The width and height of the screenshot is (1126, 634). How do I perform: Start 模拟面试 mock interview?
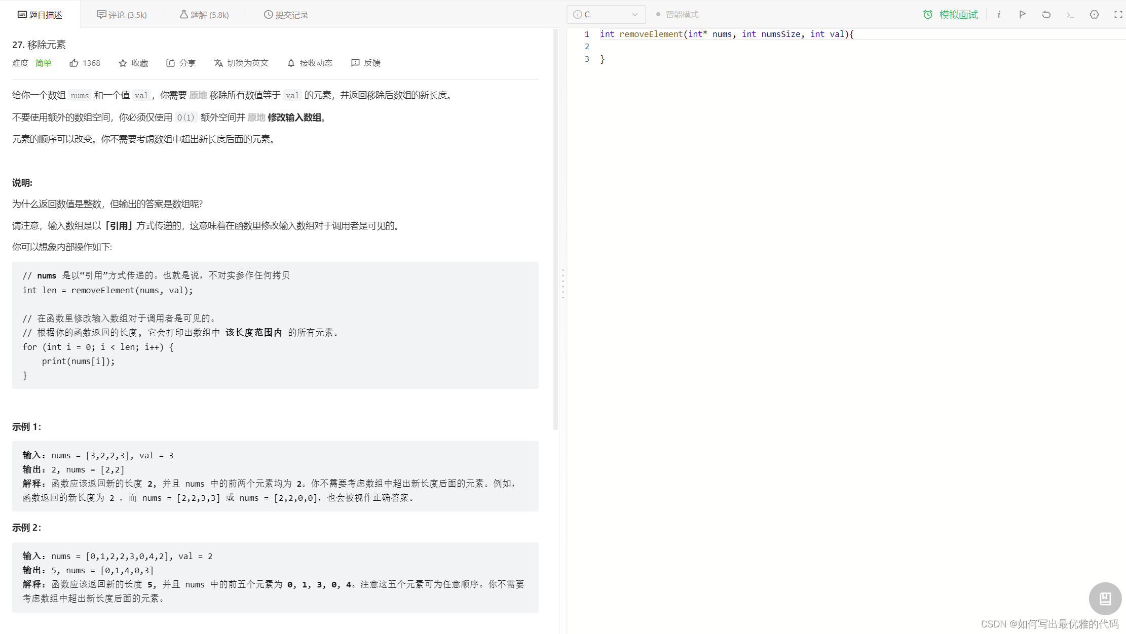(x=951, y=15)
